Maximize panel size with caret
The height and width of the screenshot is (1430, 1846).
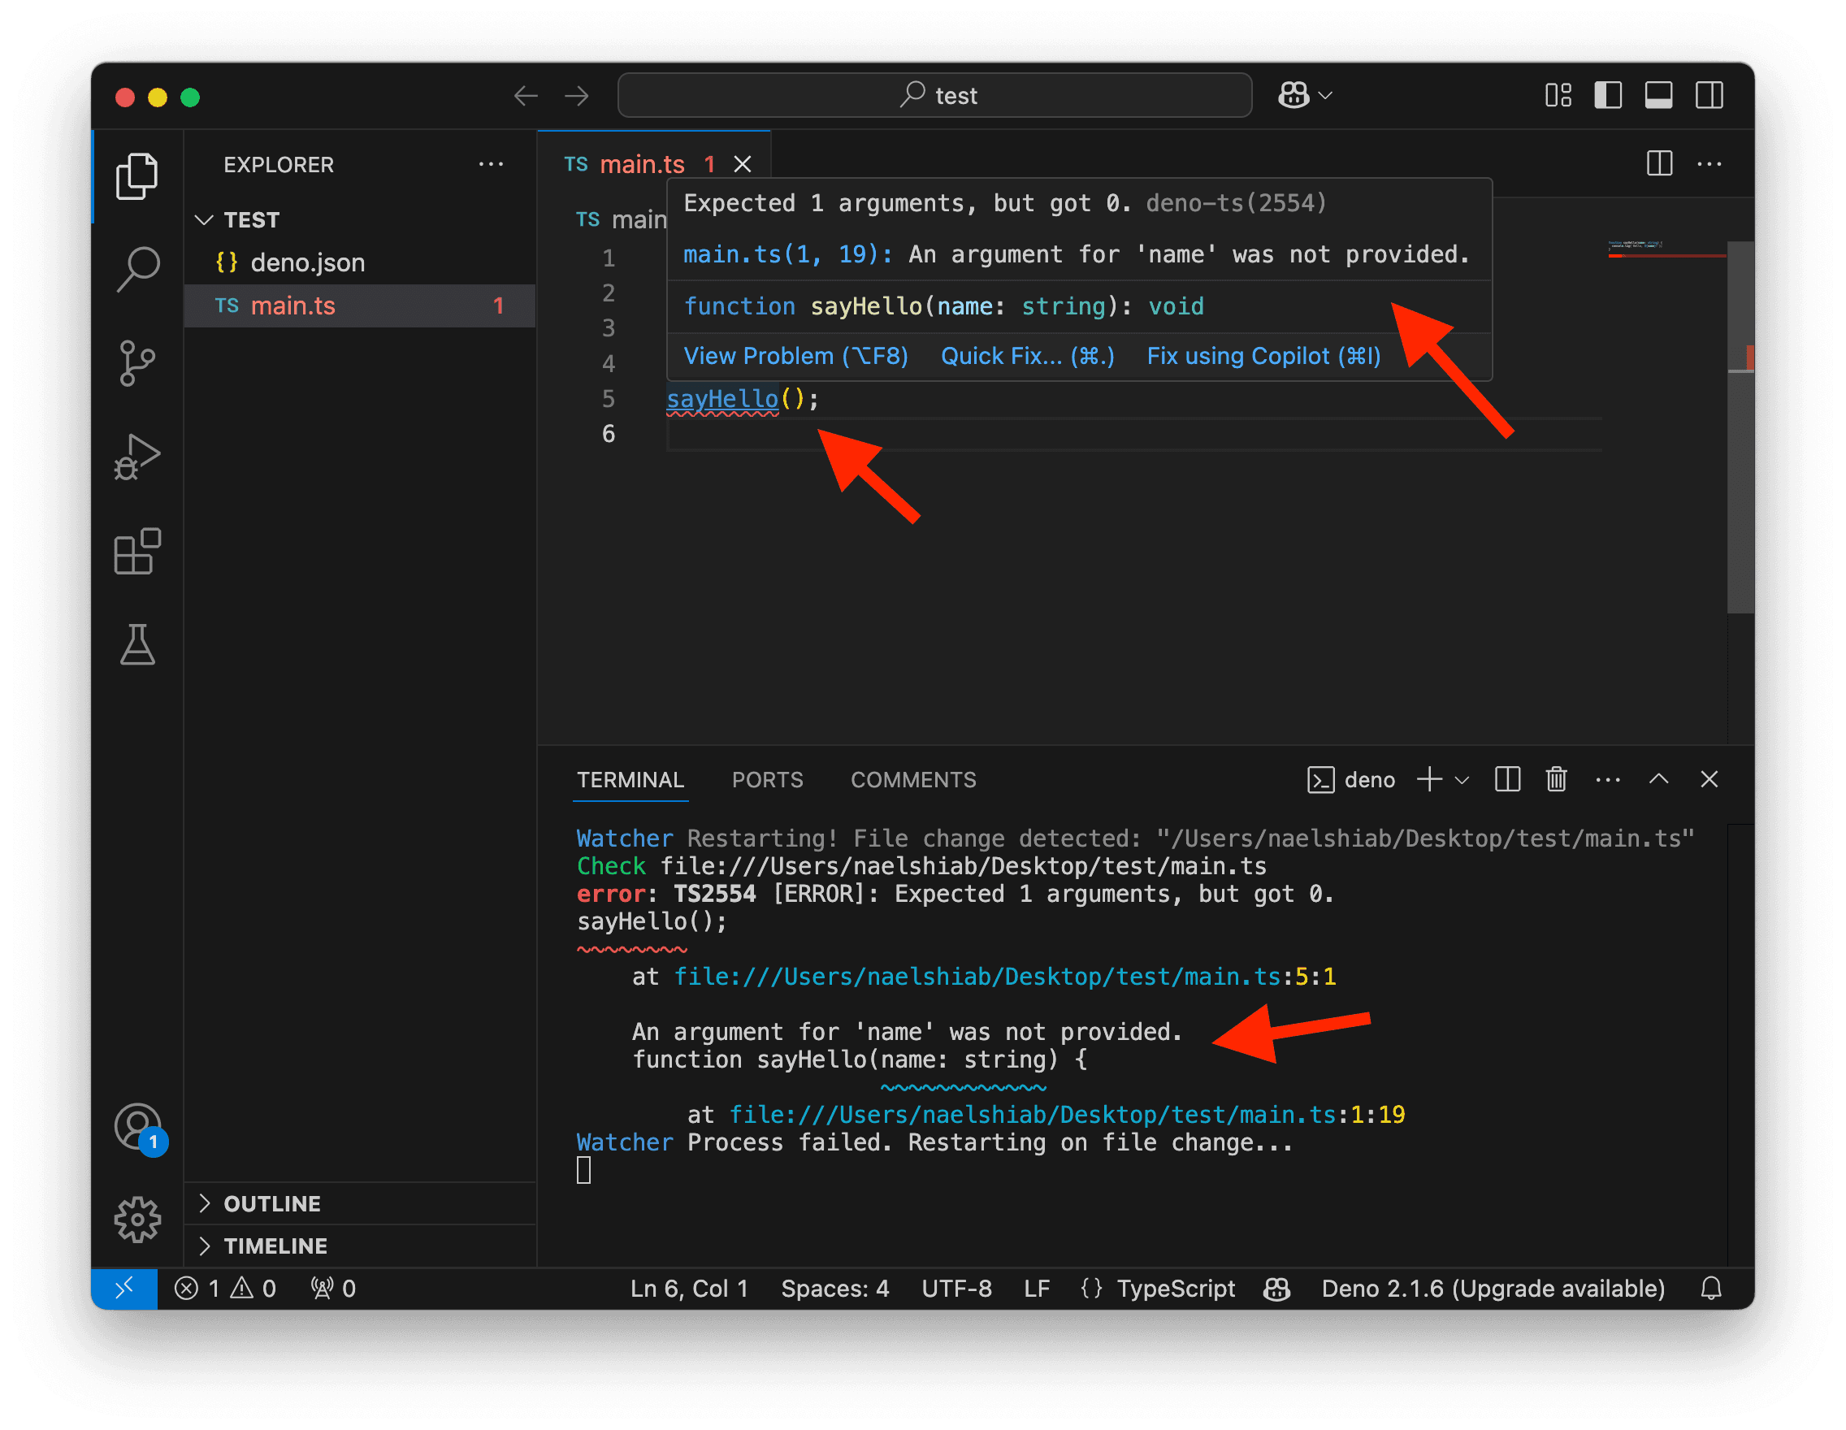pyautogui.click(x=1658, y=778)
